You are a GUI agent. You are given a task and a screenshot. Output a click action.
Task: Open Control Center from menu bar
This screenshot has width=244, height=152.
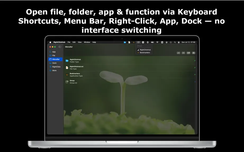click(179, 42)
